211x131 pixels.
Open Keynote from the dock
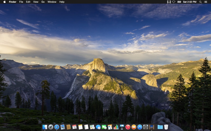122,127
